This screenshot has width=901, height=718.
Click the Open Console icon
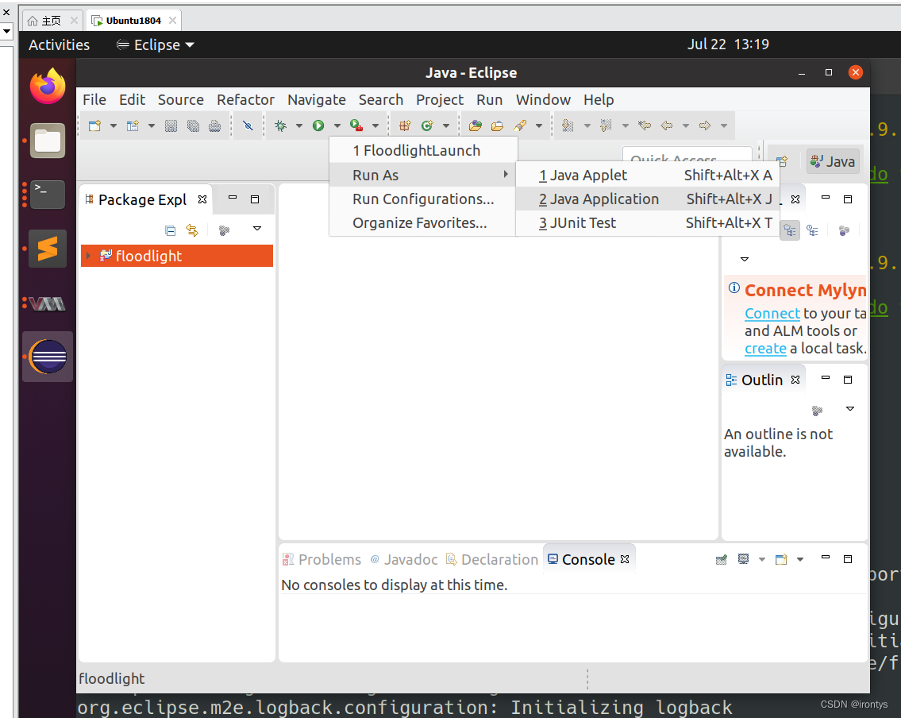pos(781,559)
